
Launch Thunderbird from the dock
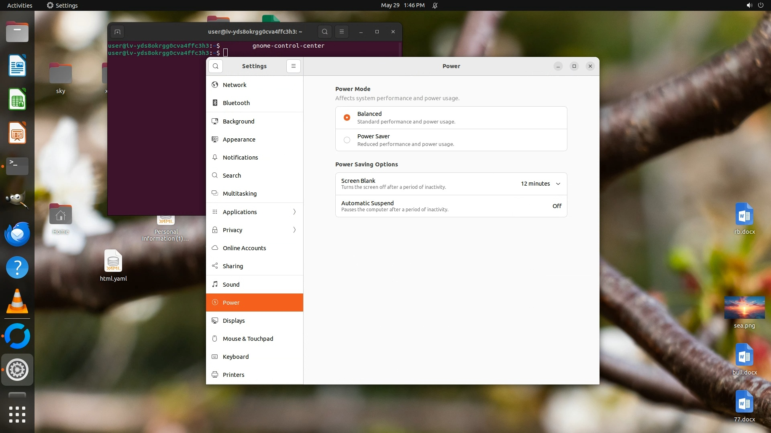point(17,234)
